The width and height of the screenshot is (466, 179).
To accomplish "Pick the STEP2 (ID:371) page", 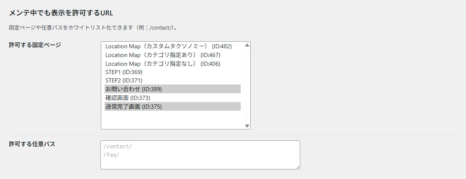I will 124,80.
